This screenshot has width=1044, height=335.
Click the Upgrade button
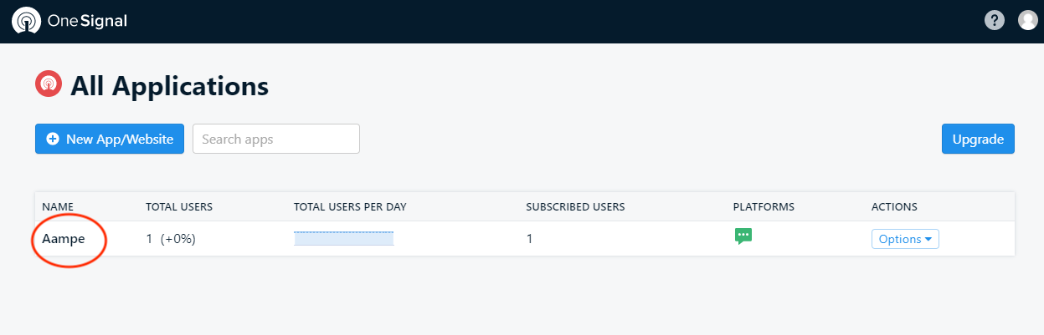[x=978, y=139]
